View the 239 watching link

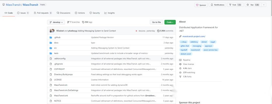187,73
